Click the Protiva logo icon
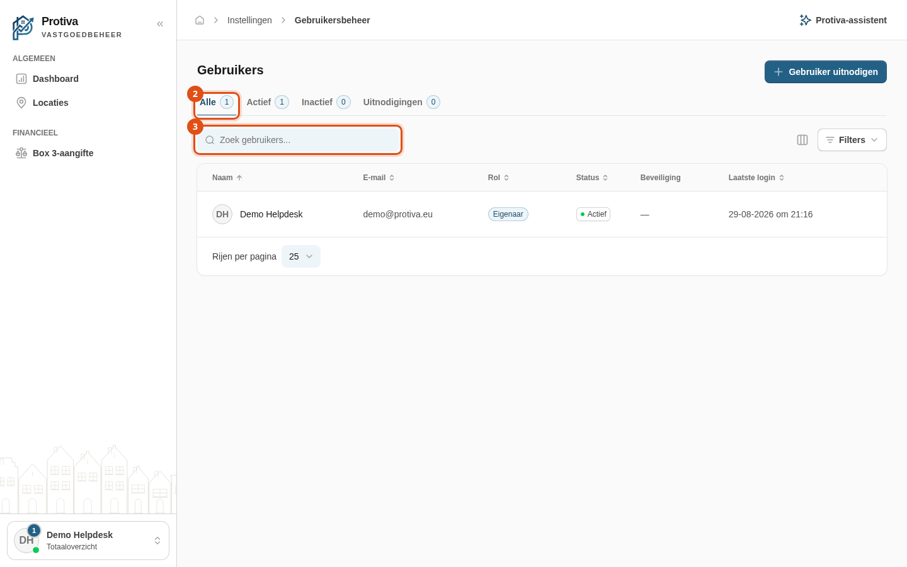907x567 pixels. point(23,28)
